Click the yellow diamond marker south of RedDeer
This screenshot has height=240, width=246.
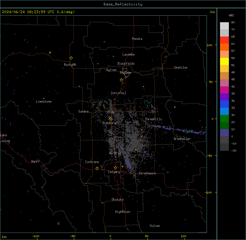click(x=122, y=80)
